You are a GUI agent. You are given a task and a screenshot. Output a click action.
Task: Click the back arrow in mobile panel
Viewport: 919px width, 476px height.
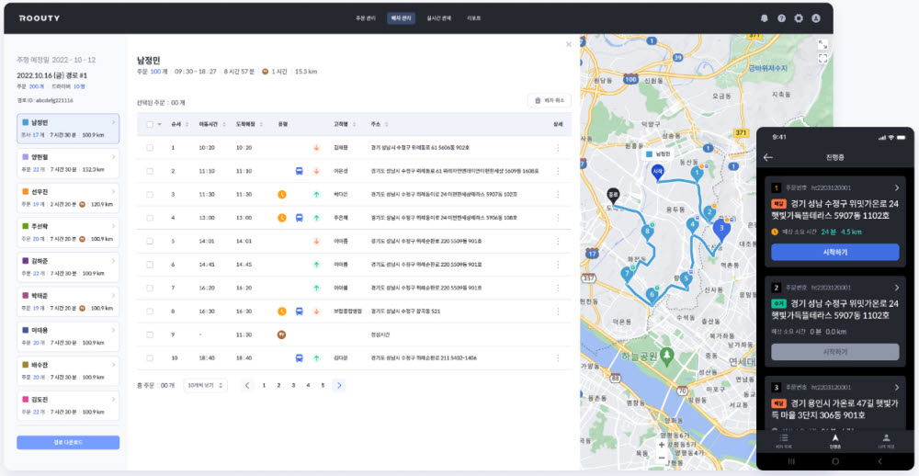click(x=768, y=157)
